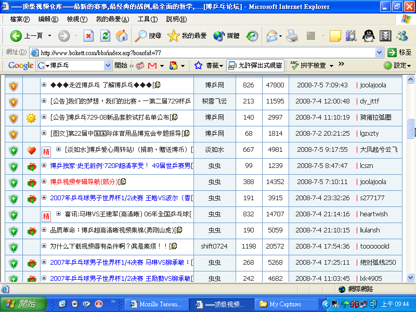Viewport: 416px width, 312px height.
Task: Click the Gmail icon in Google toolbar
Action: coord(152,66)
